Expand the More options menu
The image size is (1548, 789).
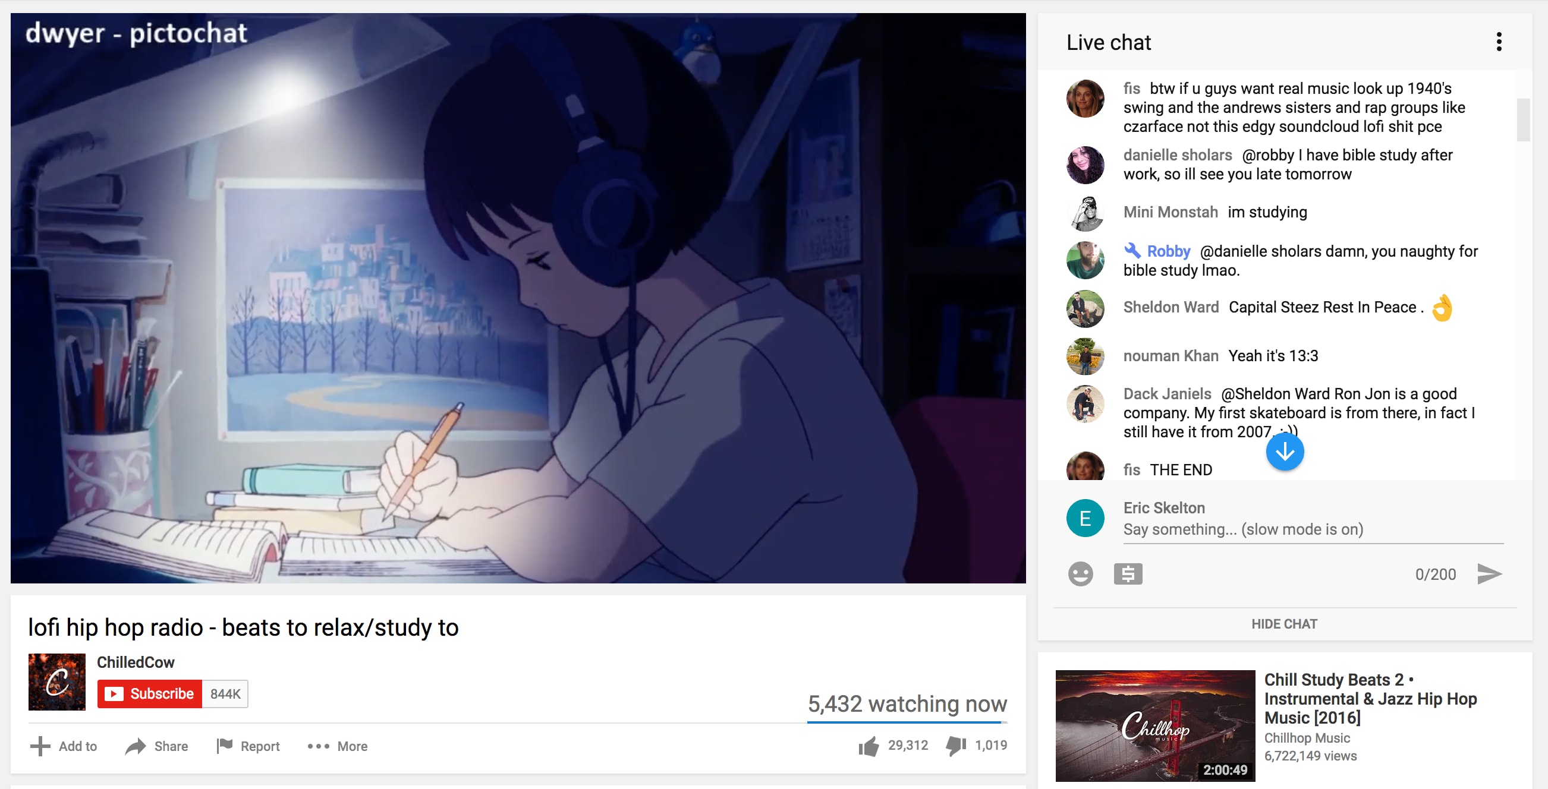pyautogui.click(x=337, y=746)
